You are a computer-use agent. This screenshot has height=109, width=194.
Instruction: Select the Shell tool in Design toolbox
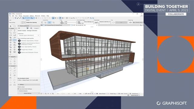(15, 35)
